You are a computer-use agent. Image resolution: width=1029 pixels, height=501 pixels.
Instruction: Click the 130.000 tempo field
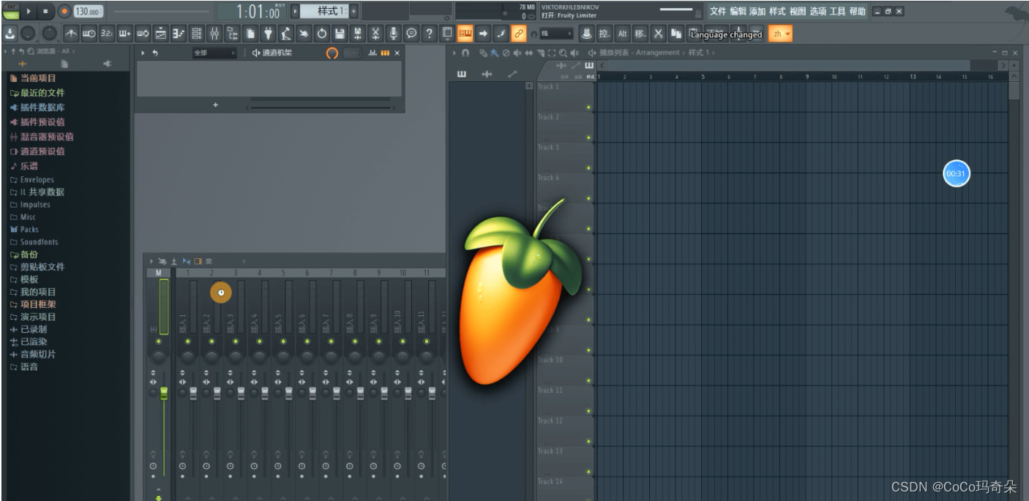(x=87, y=12)
